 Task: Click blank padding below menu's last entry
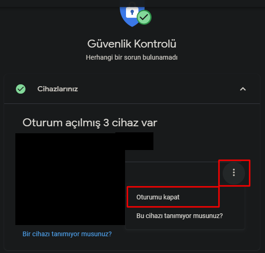185,227
